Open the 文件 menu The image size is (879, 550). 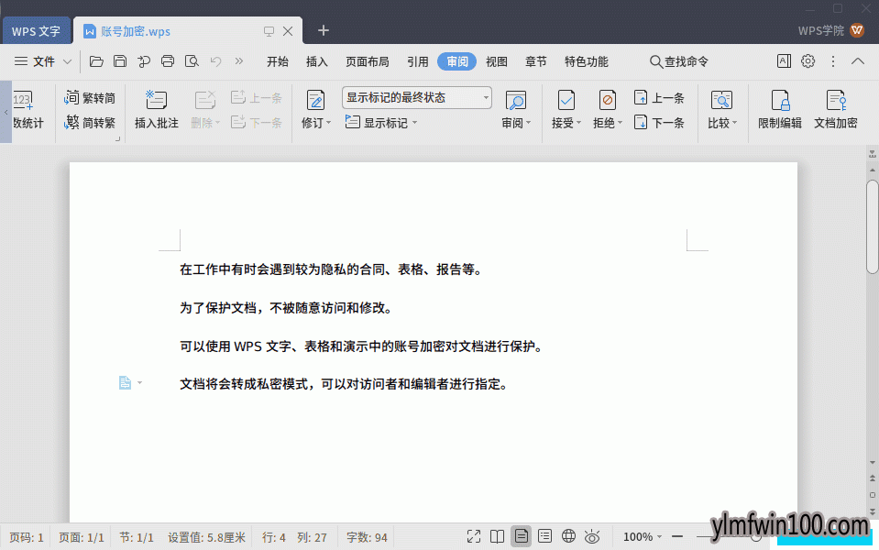click(35, 61)
